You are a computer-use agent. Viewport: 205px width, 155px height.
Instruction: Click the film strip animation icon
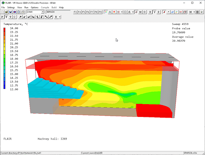(x=198, y=12)
